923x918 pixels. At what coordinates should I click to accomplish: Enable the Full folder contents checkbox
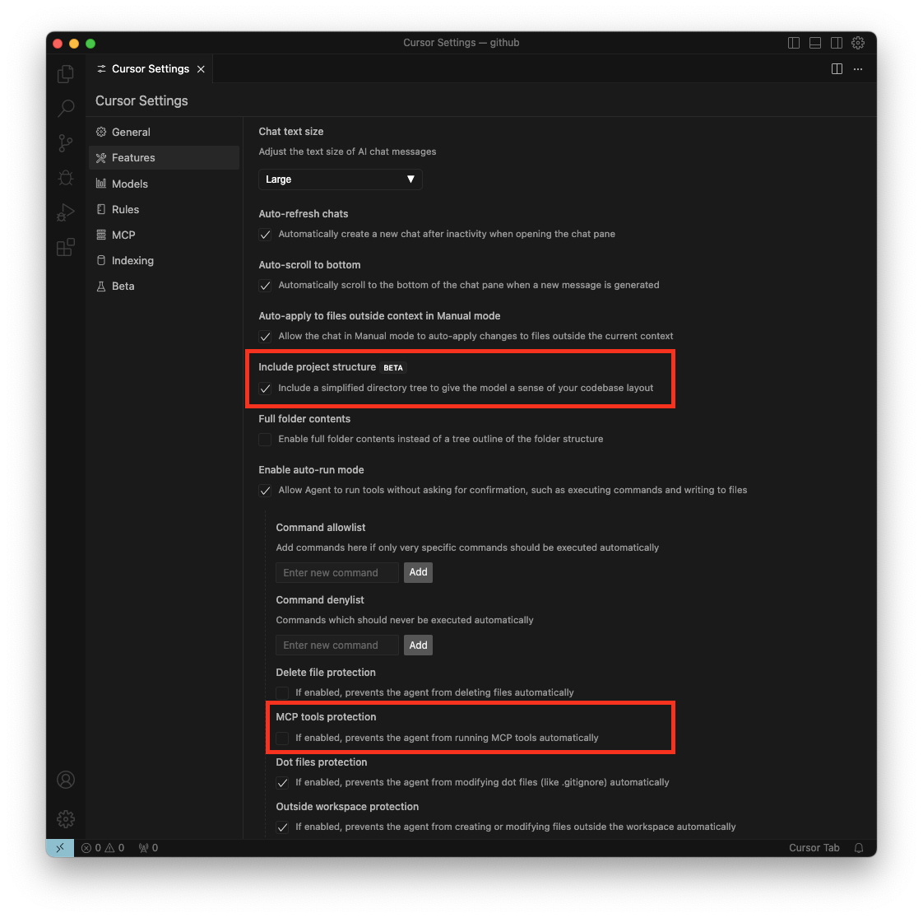265,440
